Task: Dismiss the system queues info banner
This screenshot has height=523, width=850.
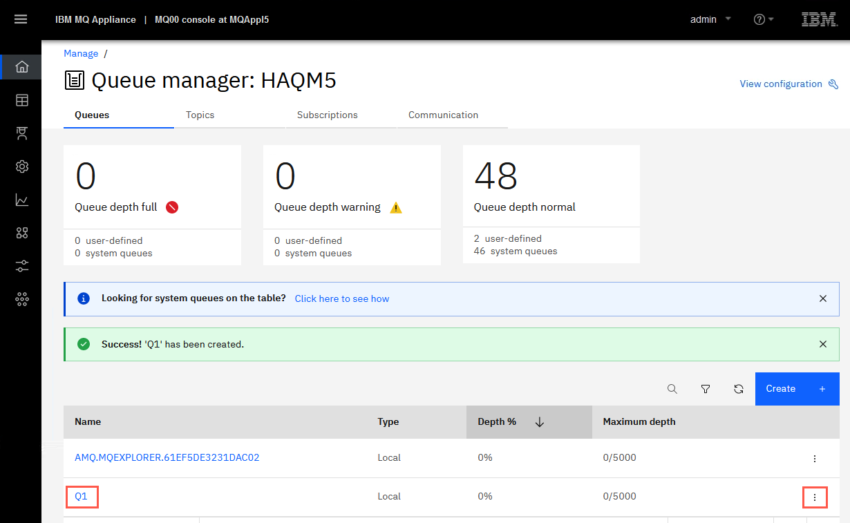Action: 823,298
